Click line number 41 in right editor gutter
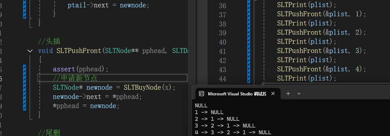The image size is (390, 136). point(222,51)
